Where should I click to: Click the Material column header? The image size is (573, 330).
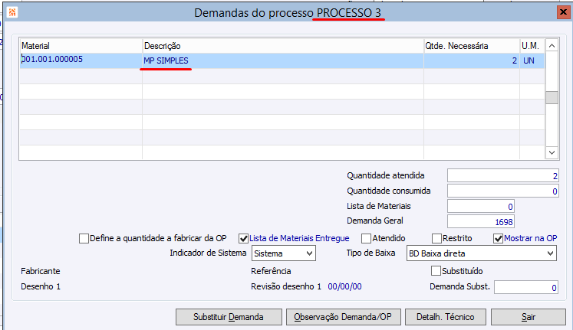[x=81, y=46]
